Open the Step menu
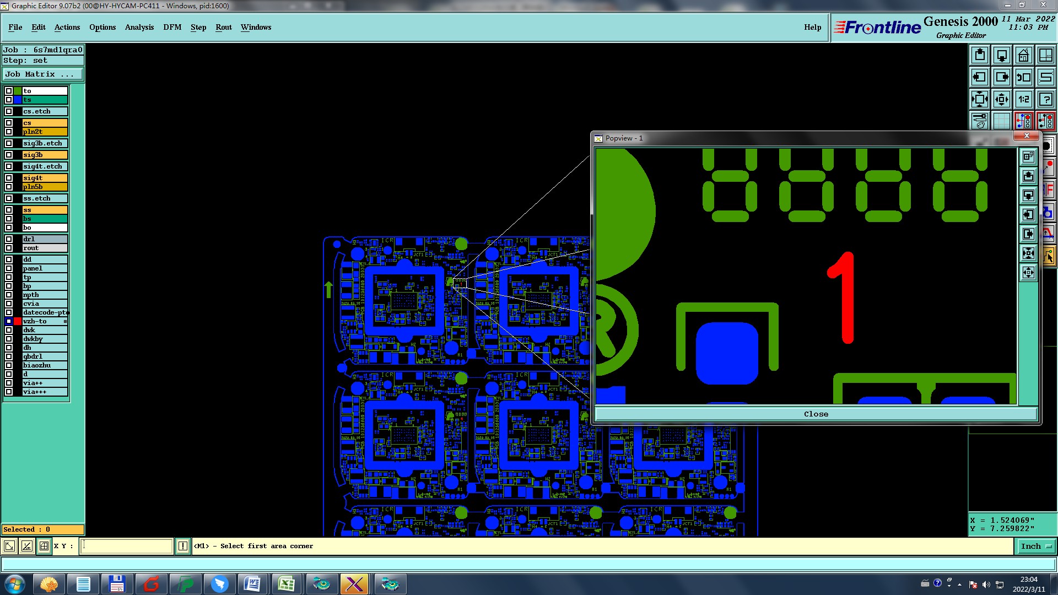Viewport: 1058px width, 595px height. 198,27
